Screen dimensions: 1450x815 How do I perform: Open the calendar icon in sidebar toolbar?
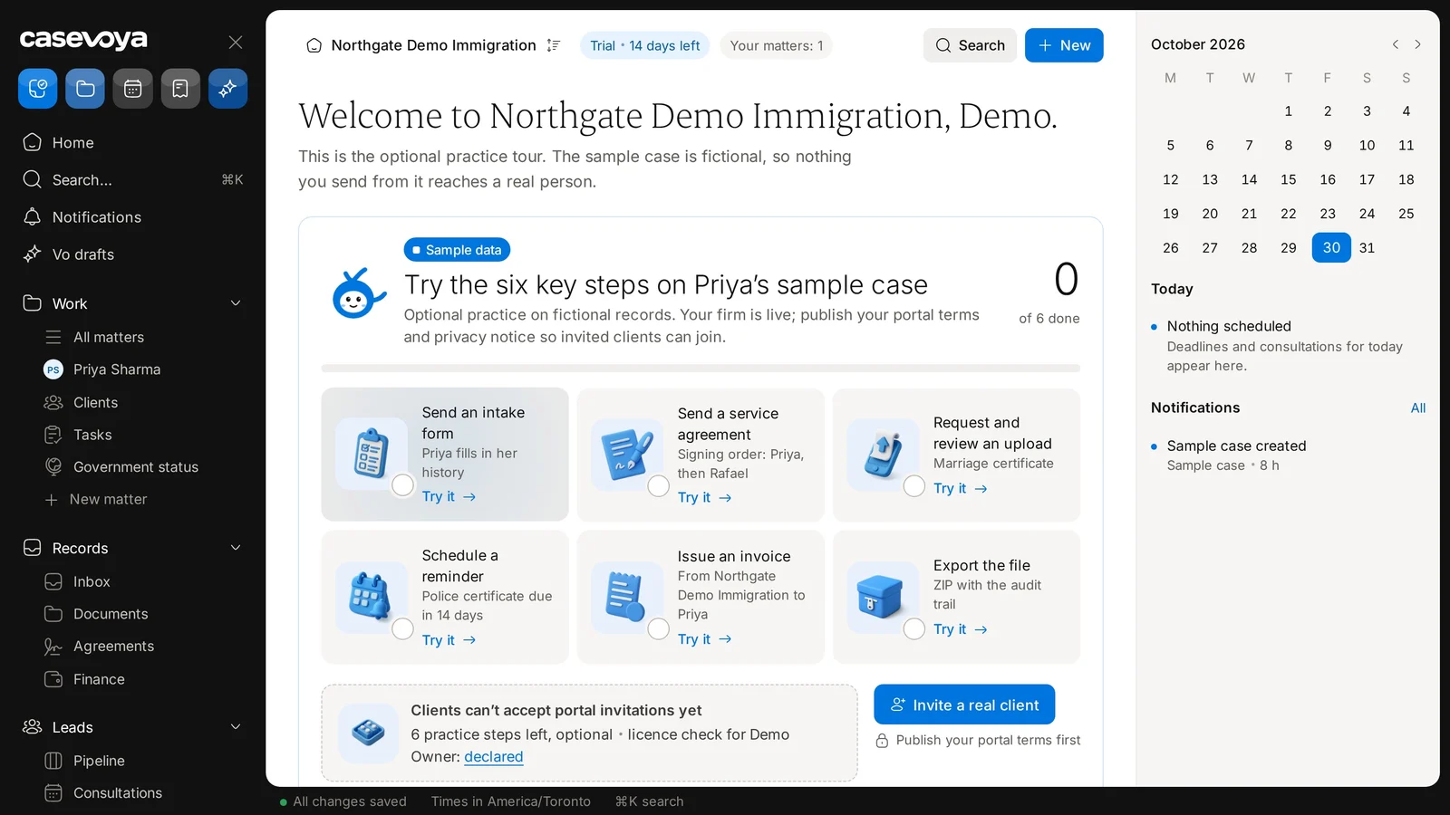[x=132, y=89]
